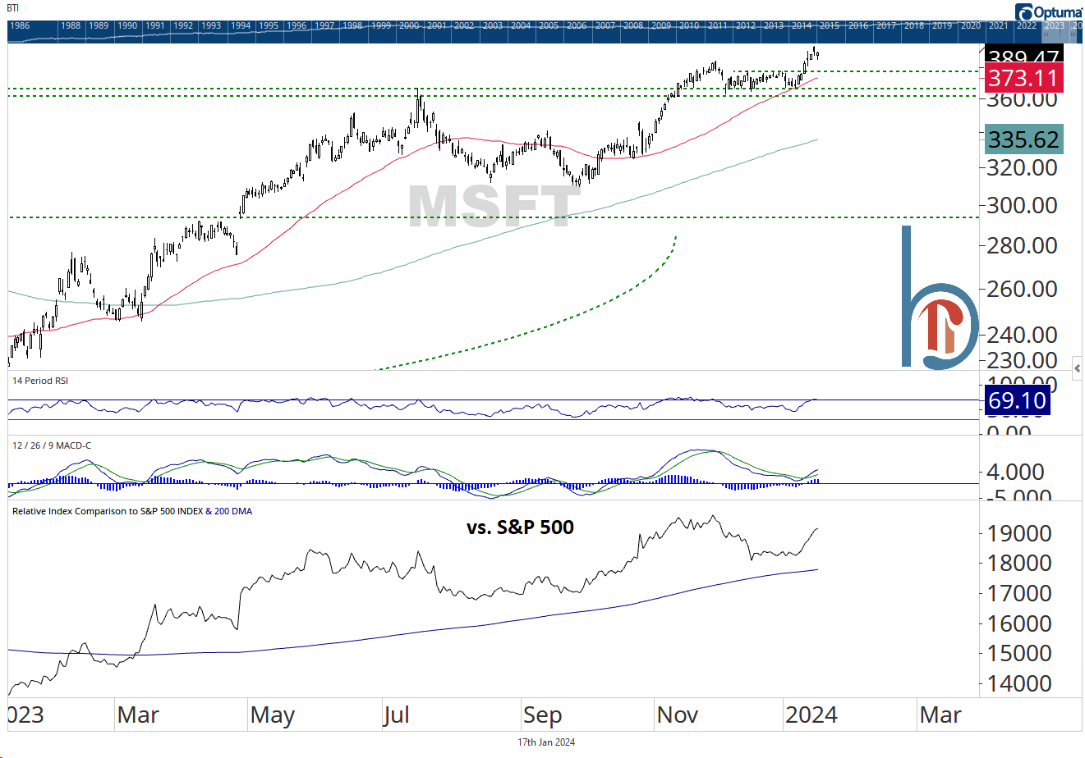
Task: Click the BTI label above the timeline
Action: click(14, 8)
